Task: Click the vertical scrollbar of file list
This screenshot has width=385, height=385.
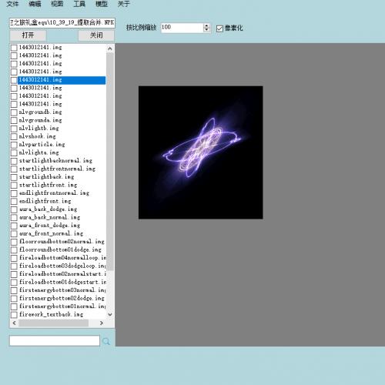Action: [110, 162]
